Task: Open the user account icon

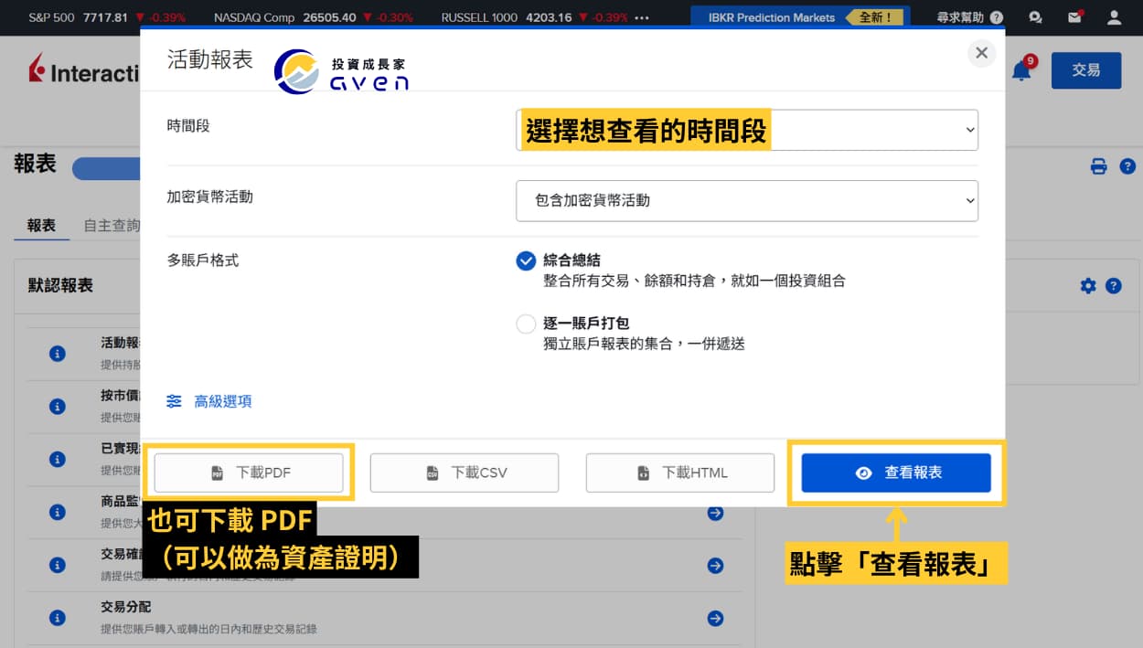Action: (x=1114, y=16)
